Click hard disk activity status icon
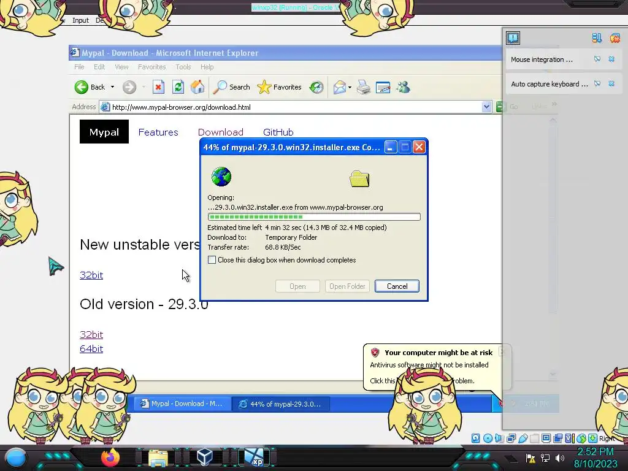Image resolution: width=628 pixels, height=471 pixels. tap(475, 438)
